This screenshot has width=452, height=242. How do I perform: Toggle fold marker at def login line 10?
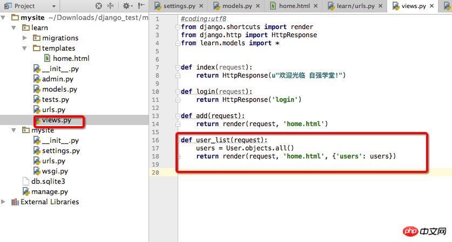pos(178,92)
